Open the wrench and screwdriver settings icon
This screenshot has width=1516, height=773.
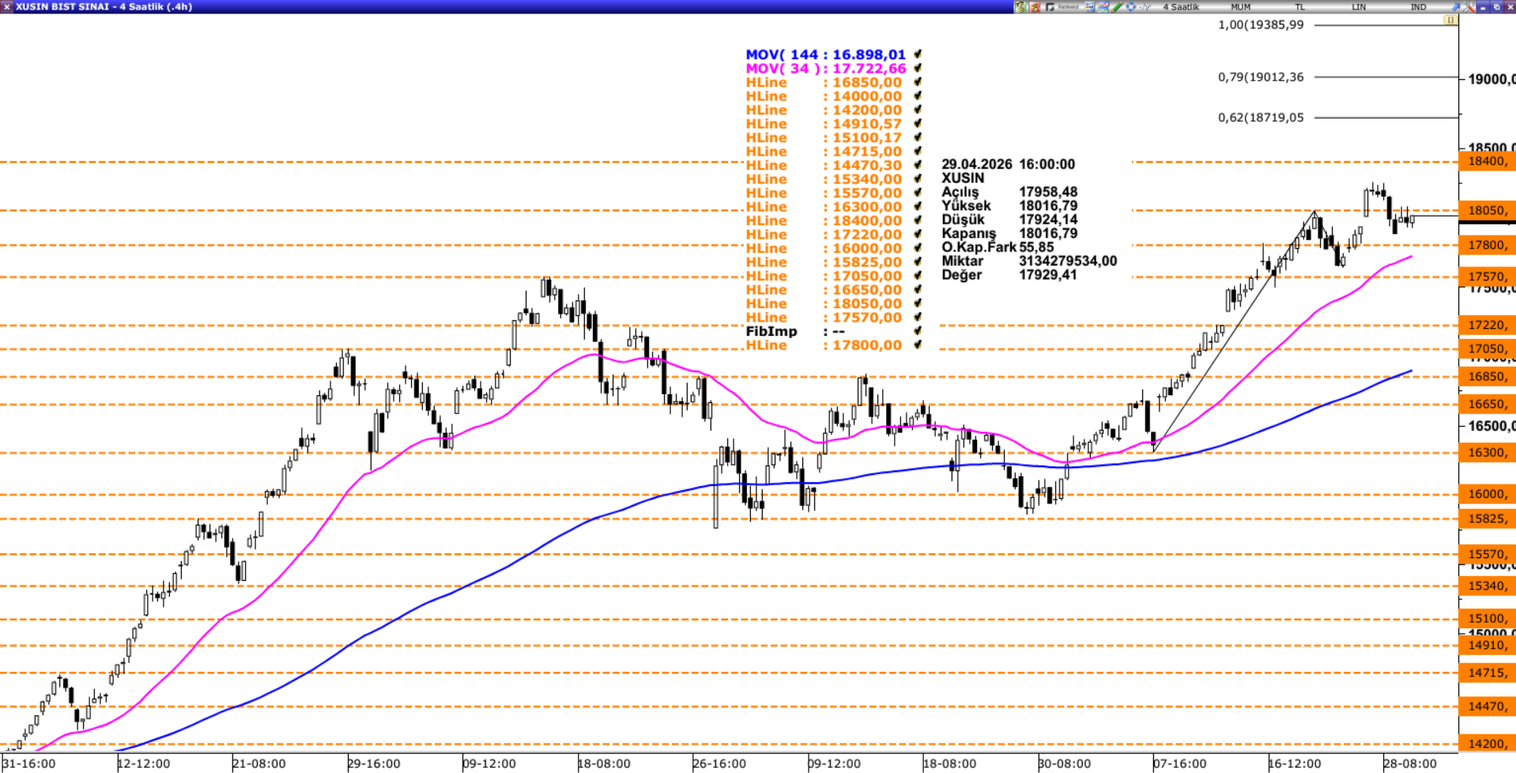tap(1469, 7)
